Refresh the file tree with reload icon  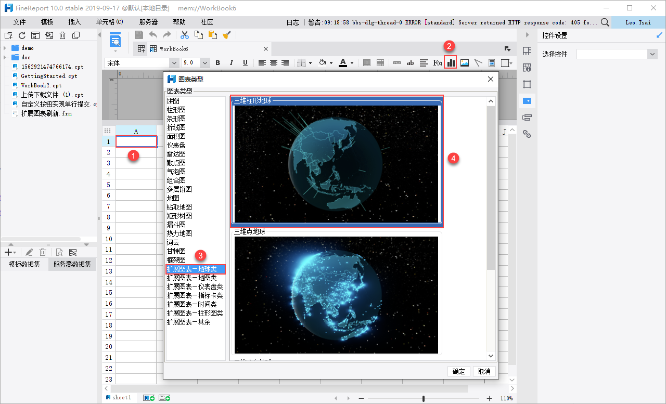(22, 35)
